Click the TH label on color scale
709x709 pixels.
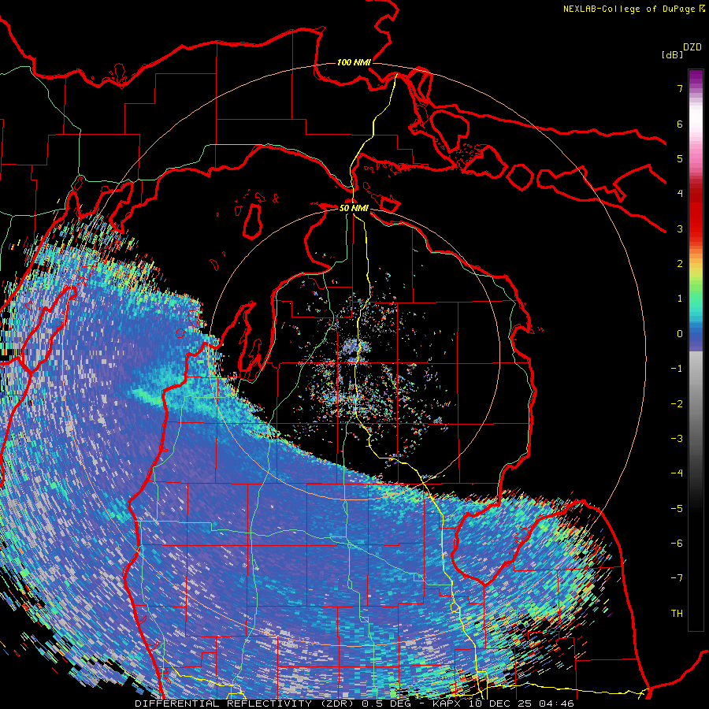(x=677, y=614)
